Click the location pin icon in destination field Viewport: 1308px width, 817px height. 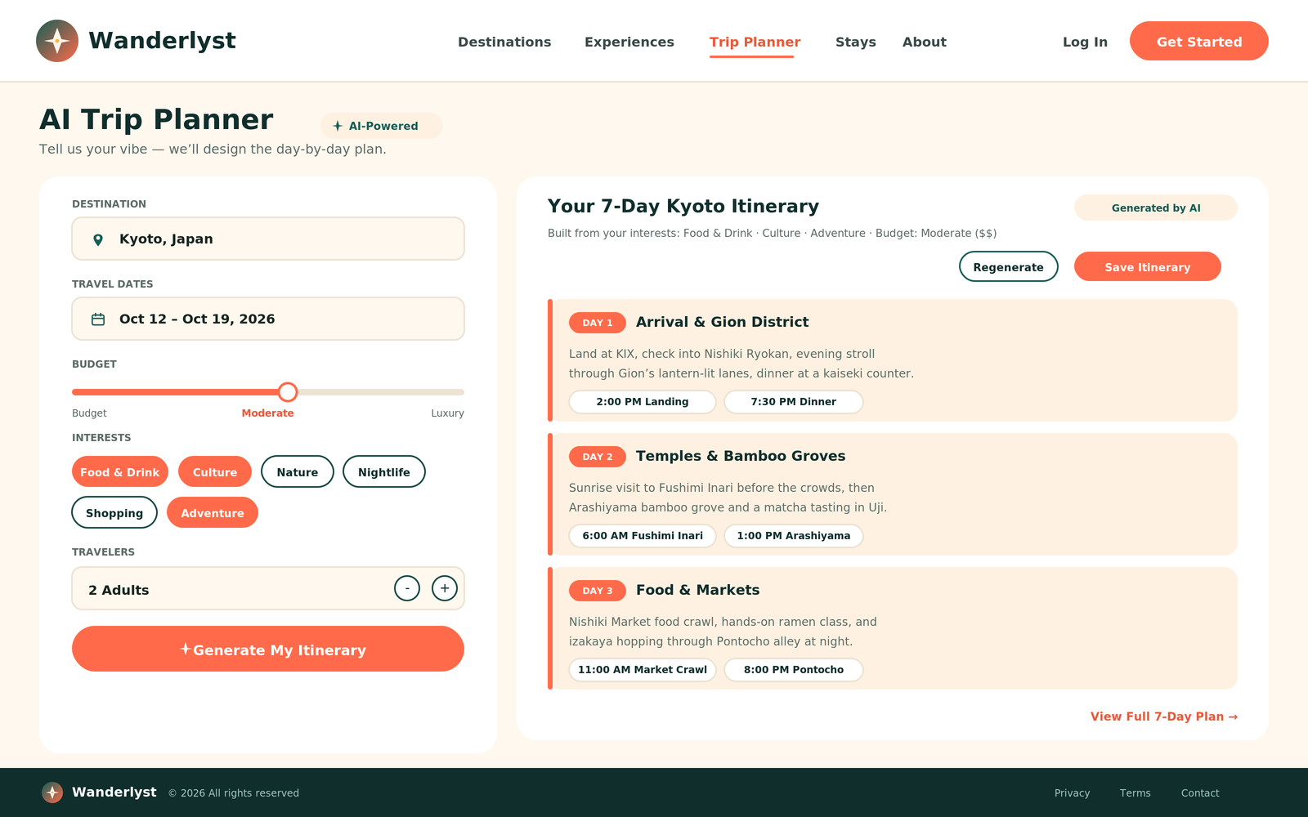coord(98,239)
